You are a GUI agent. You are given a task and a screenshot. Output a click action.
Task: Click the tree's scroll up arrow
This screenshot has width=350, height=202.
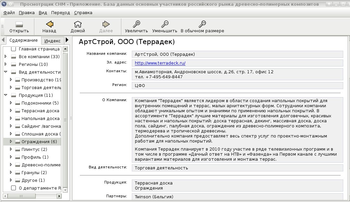65,49
